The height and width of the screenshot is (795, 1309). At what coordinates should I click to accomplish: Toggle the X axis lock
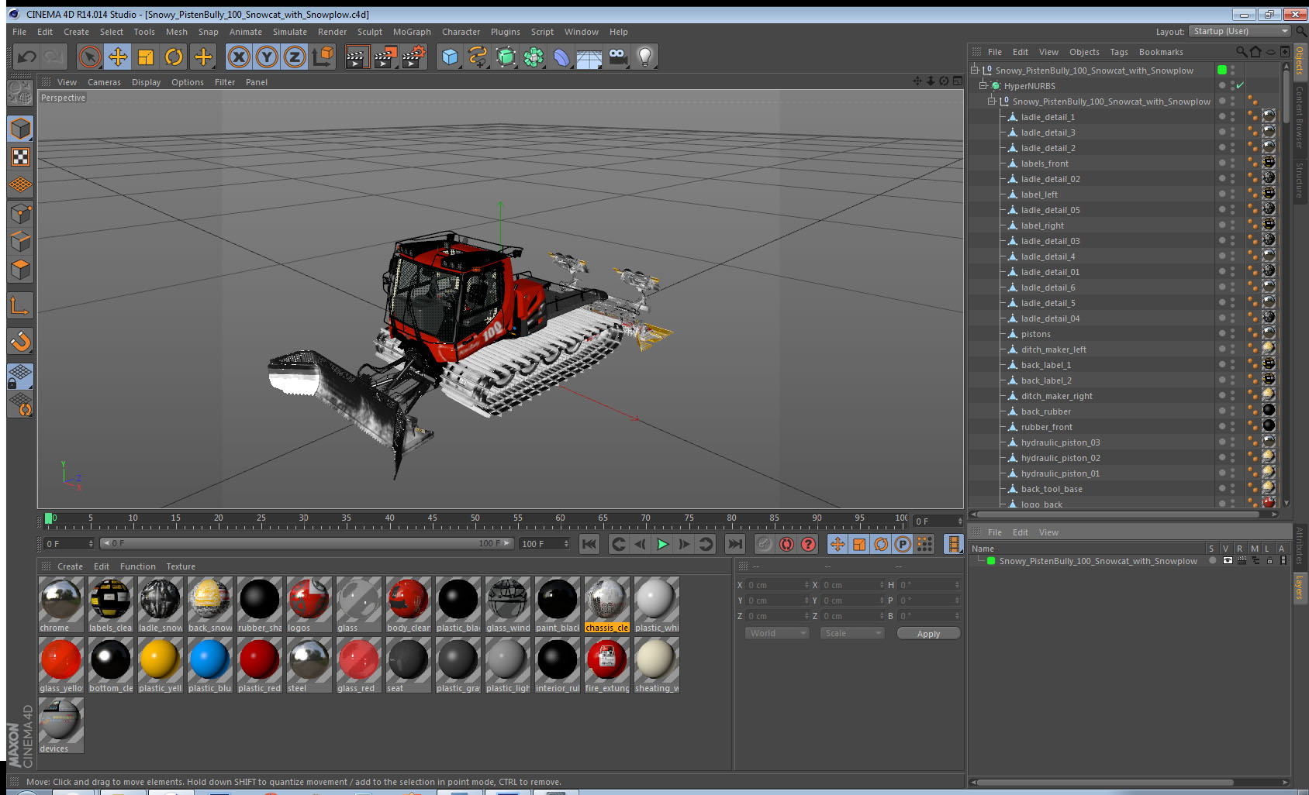point(239,57)
